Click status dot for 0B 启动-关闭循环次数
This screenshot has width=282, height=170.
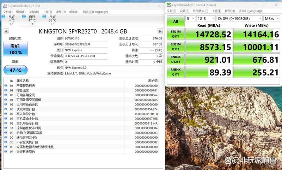6,133
